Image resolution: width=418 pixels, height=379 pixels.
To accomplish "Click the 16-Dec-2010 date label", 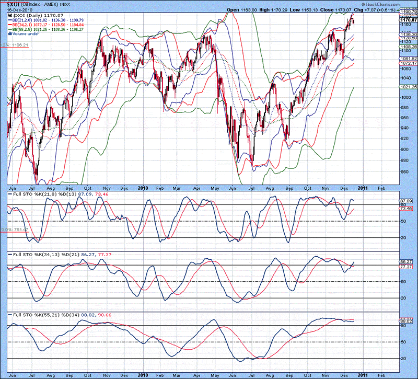I will [19, 10].
